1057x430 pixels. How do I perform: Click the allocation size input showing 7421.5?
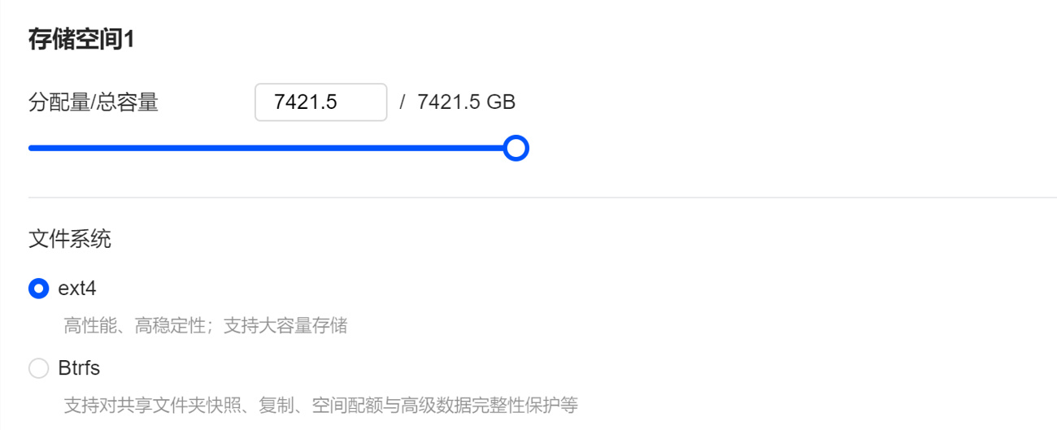[x=320, y=102]
